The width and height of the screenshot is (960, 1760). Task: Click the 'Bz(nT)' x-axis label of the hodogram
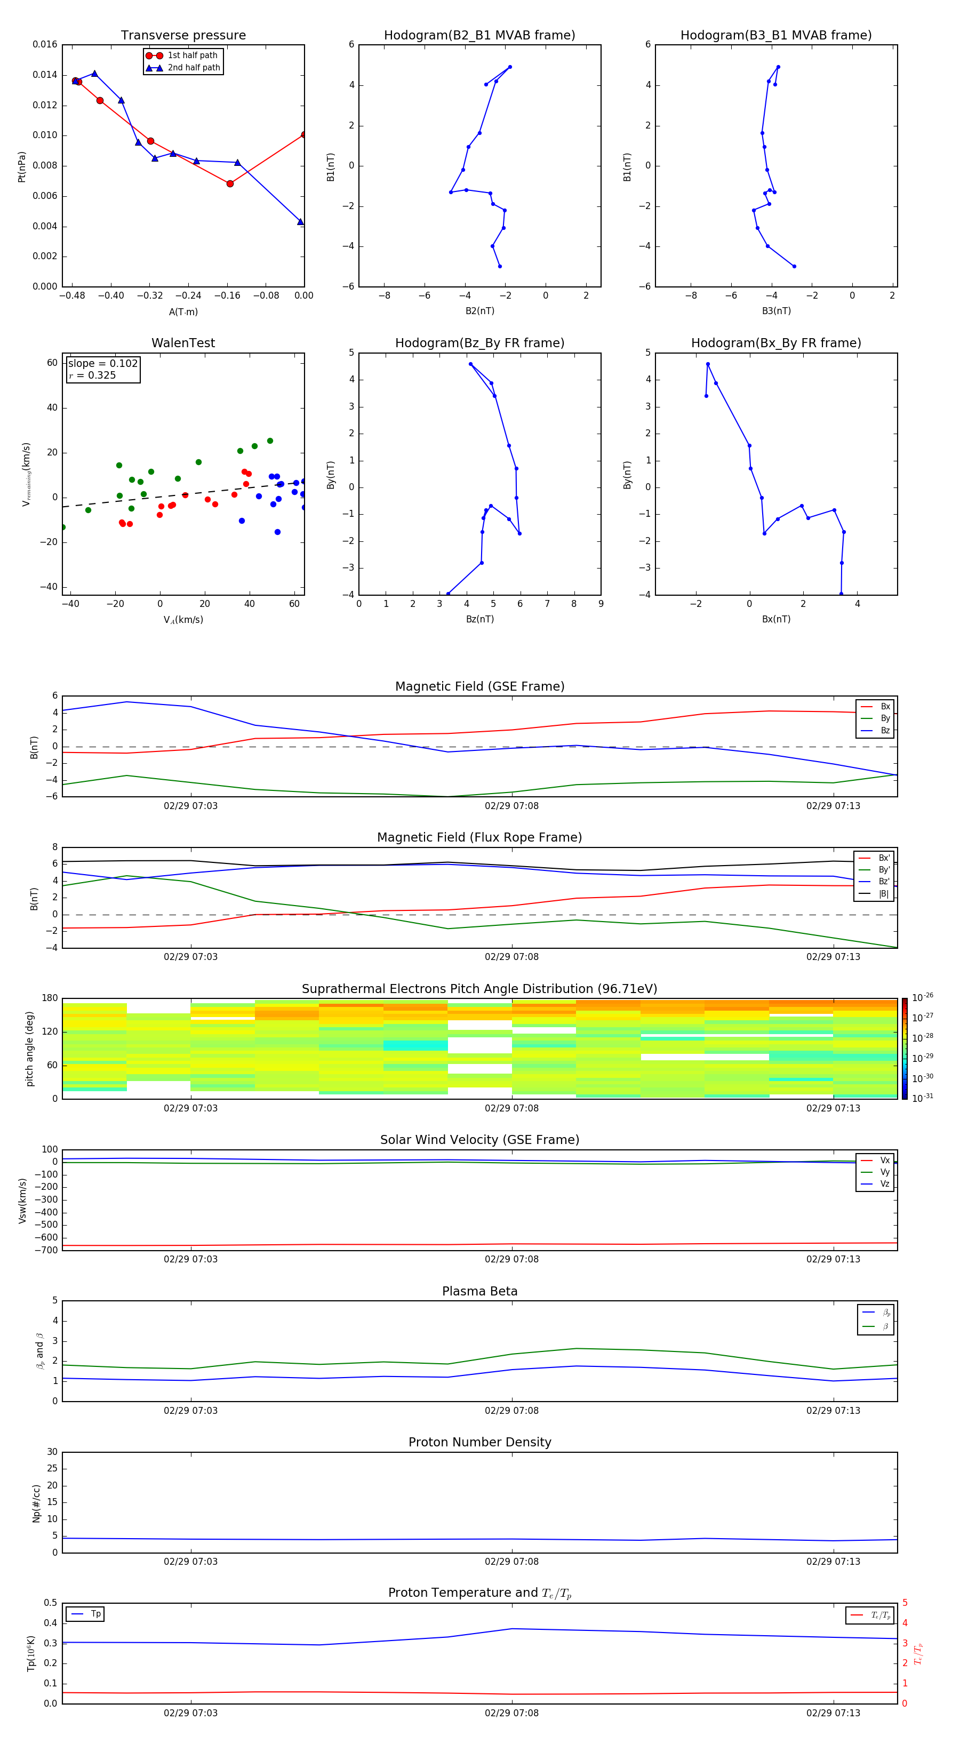click(479, 619)
